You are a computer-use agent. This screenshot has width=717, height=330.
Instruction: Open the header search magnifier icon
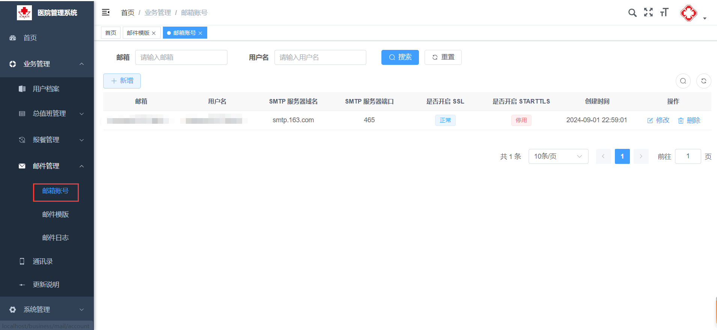(x=632, y=13)
